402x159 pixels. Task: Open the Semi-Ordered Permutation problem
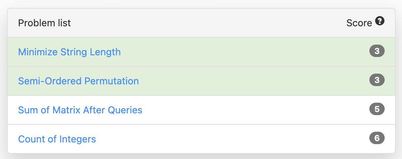point(78,81)
